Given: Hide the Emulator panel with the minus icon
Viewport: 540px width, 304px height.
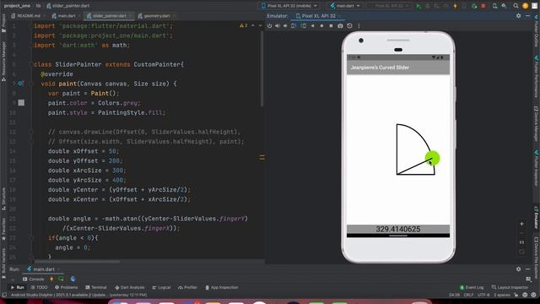Looking at the screenshot, I should pyautogui.click(x=528, y=16).
